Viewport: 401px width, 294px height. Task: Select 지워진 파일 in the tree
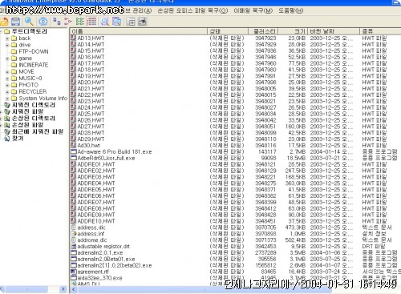pos(27,111)
